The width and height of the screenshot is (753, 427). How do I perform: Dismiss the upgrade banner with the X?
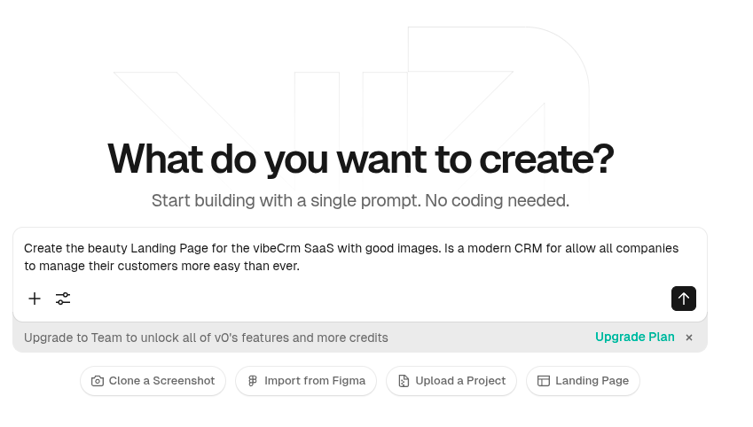689,338
